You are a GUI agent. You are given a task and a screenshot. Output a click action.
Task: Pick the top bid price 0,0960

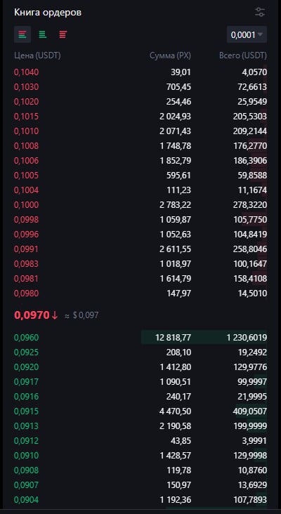[x=26, y=338]
